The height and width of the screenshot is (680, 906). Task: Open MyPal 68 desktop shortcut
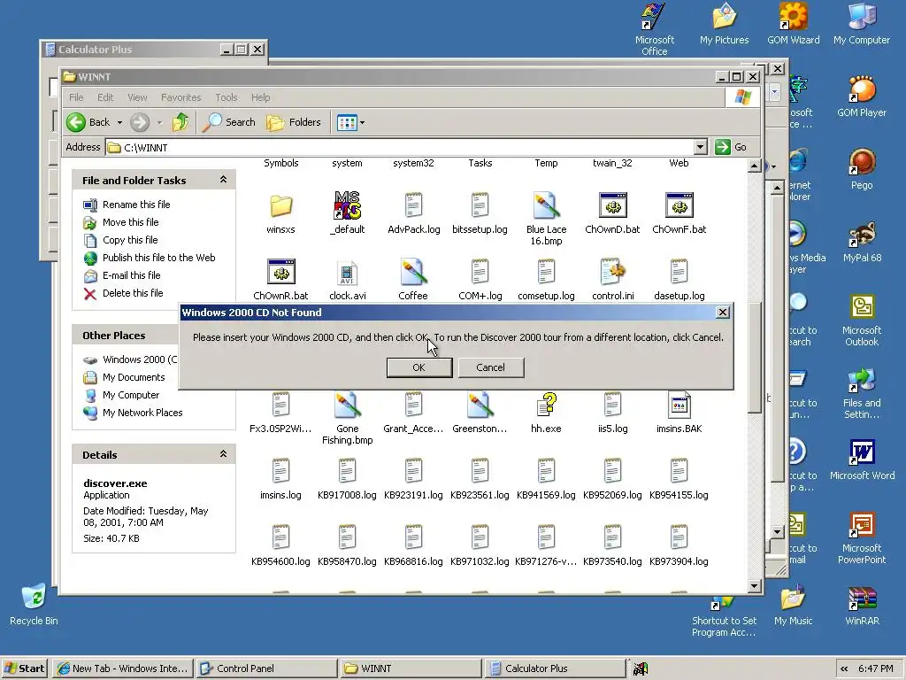pyautogui.click(x=862, y=236)
